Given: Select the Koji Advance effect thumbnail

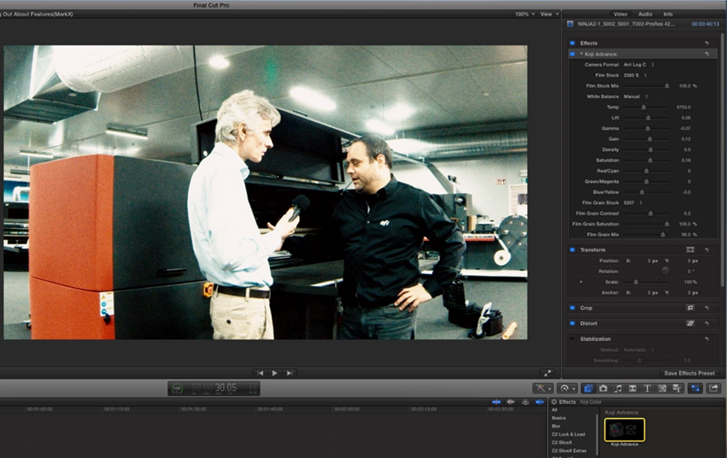Looking at the screenshot, I should (624, 429).
